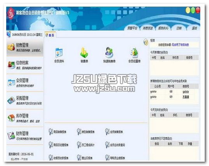Viewport: 209px width, 166px height.
Task: Click the computer icon beside date time
Action: tap(9, 35)
